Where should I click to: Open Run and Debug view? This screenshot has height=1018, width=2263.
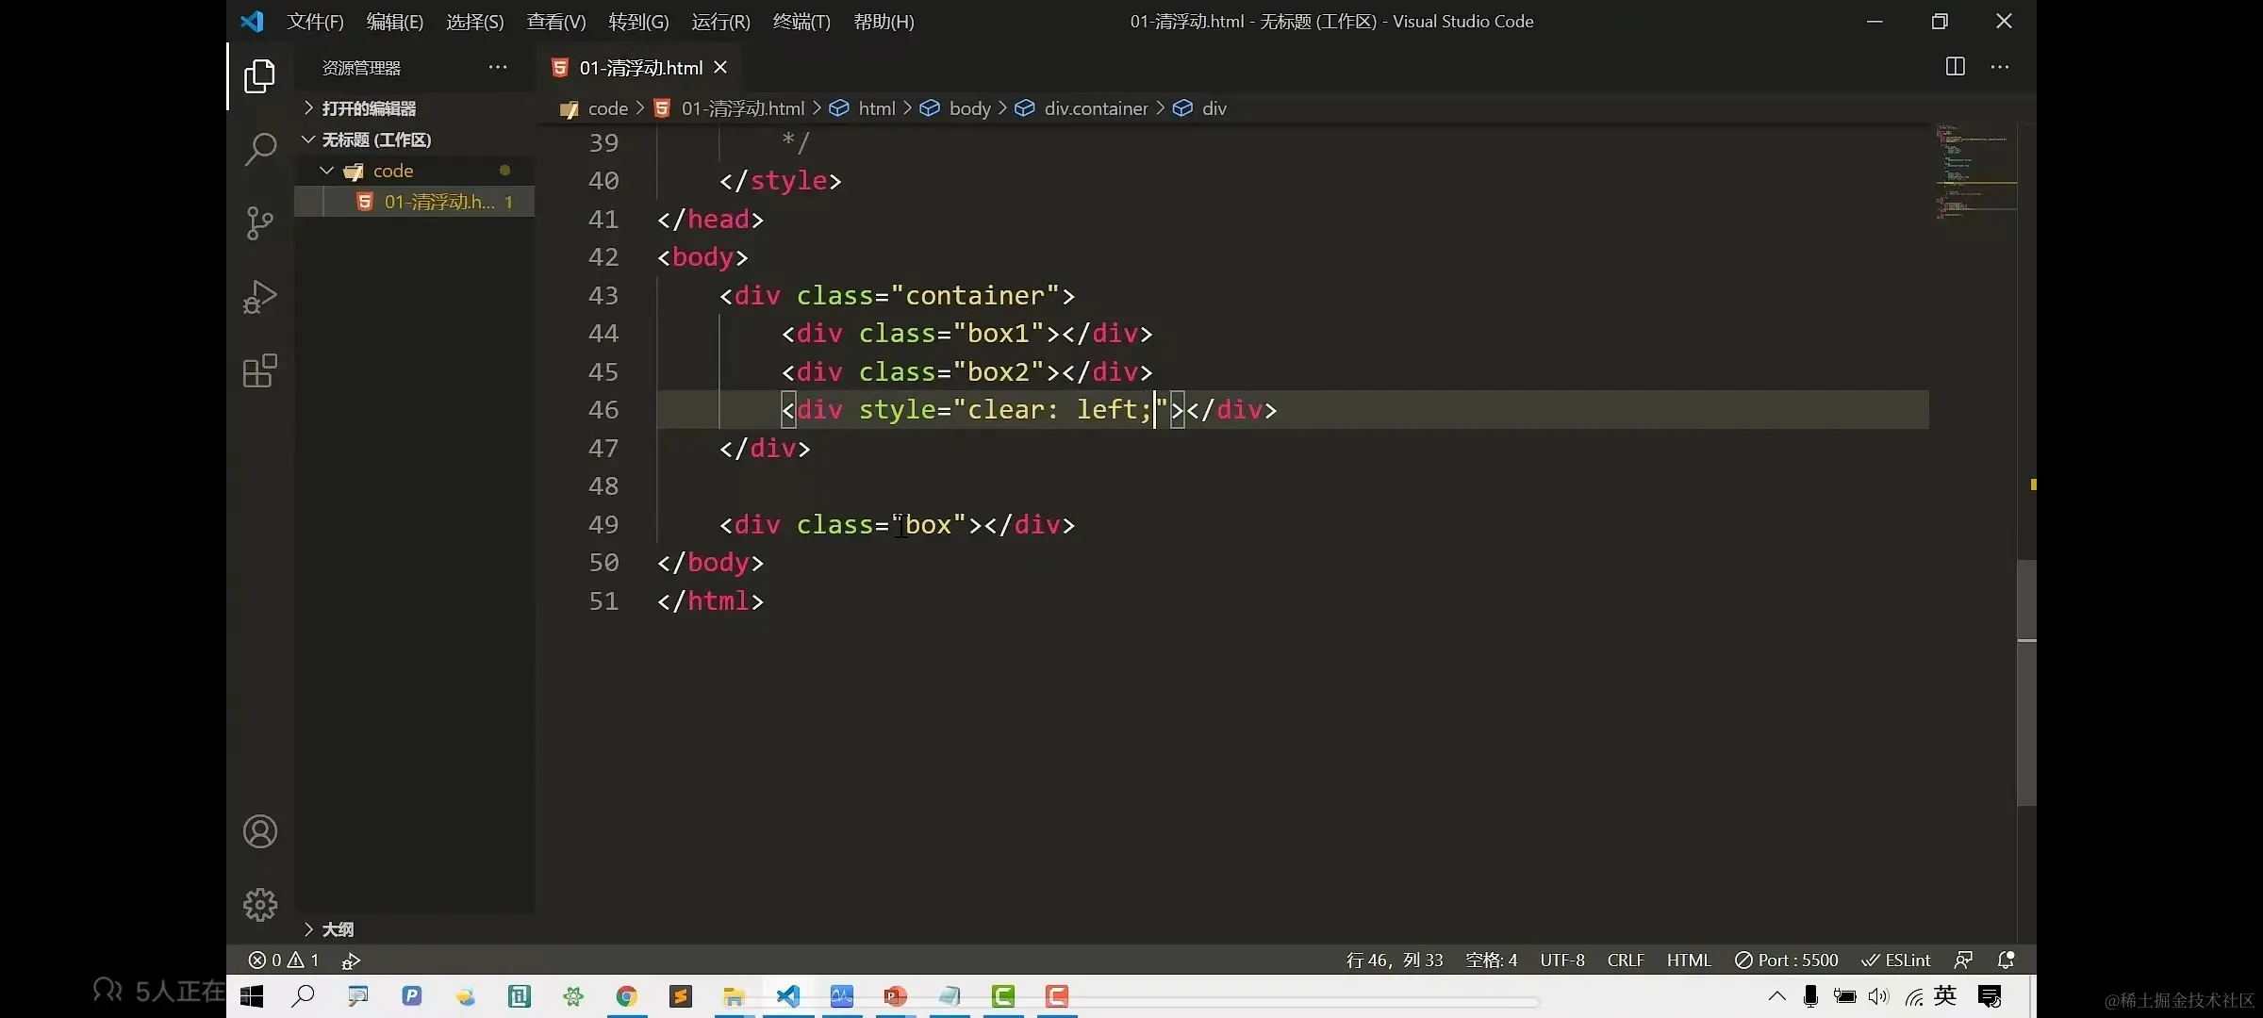coord(259,297)
